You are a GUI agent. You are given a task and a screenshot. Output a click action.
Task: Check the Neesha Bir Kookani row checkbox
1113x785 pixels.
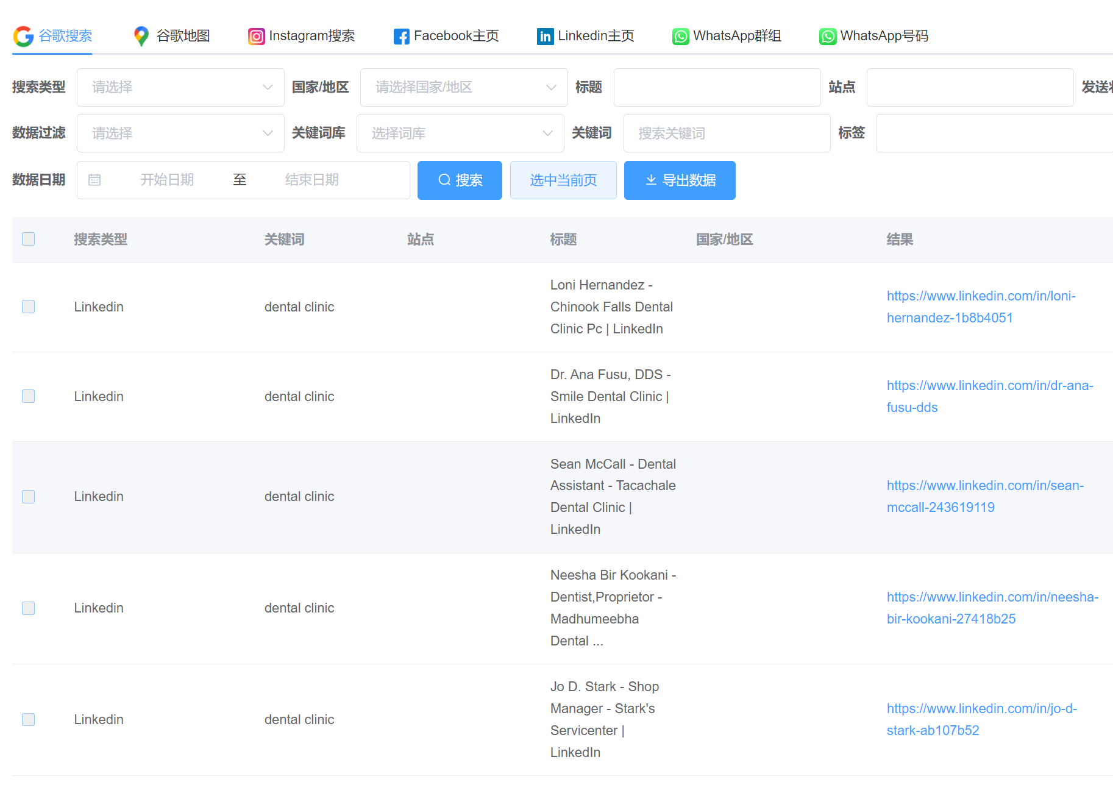29,608
